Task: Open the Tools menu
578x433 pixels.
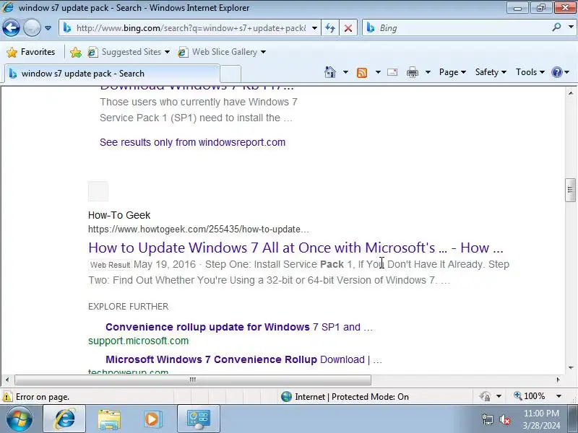Action: click(530, 72)
